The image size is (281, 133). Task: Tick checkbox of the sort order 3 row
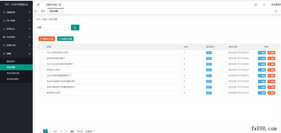(x=41, y=64)
